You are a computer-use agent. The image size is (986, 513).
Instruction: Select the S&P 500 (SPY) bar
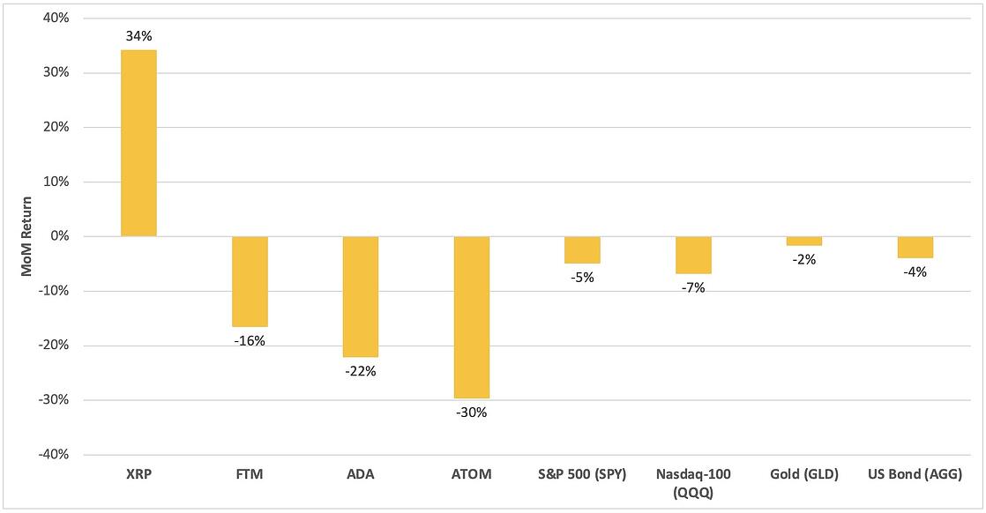point(582,250)
